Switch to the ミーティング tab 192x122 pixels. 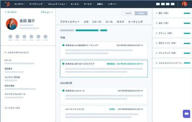click(x=135, y=22)
